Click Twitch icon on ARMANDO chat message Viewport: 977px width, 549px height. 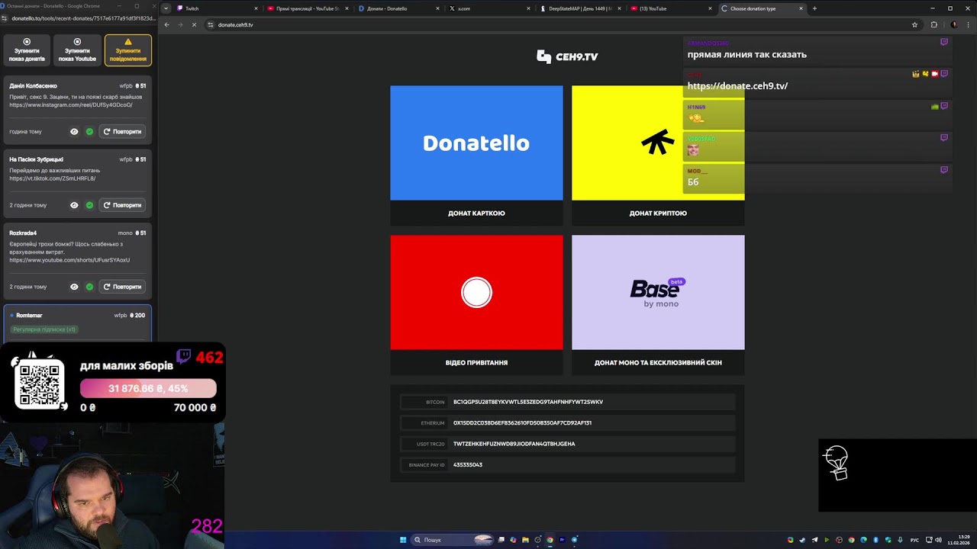(x=944, y=43)
